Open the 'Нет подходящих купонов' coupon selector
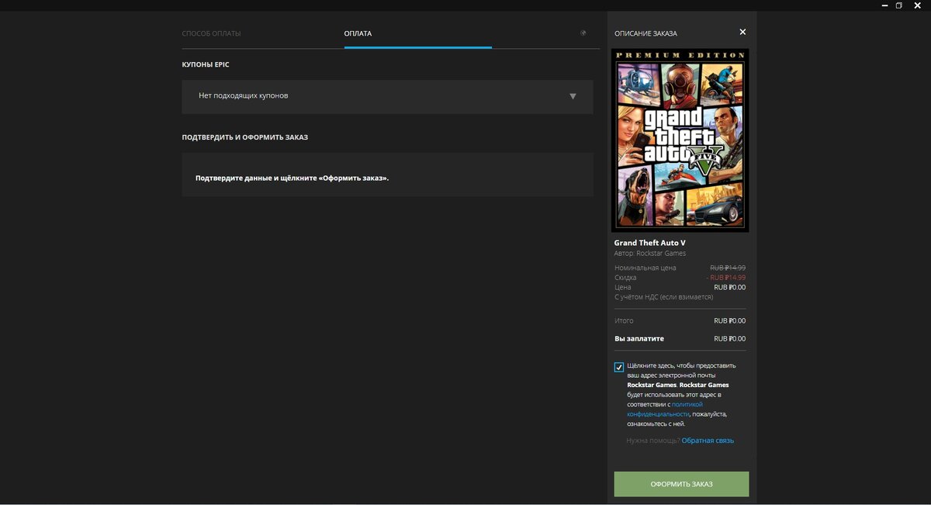Screen dimensions: 931x505 (387, 96)
